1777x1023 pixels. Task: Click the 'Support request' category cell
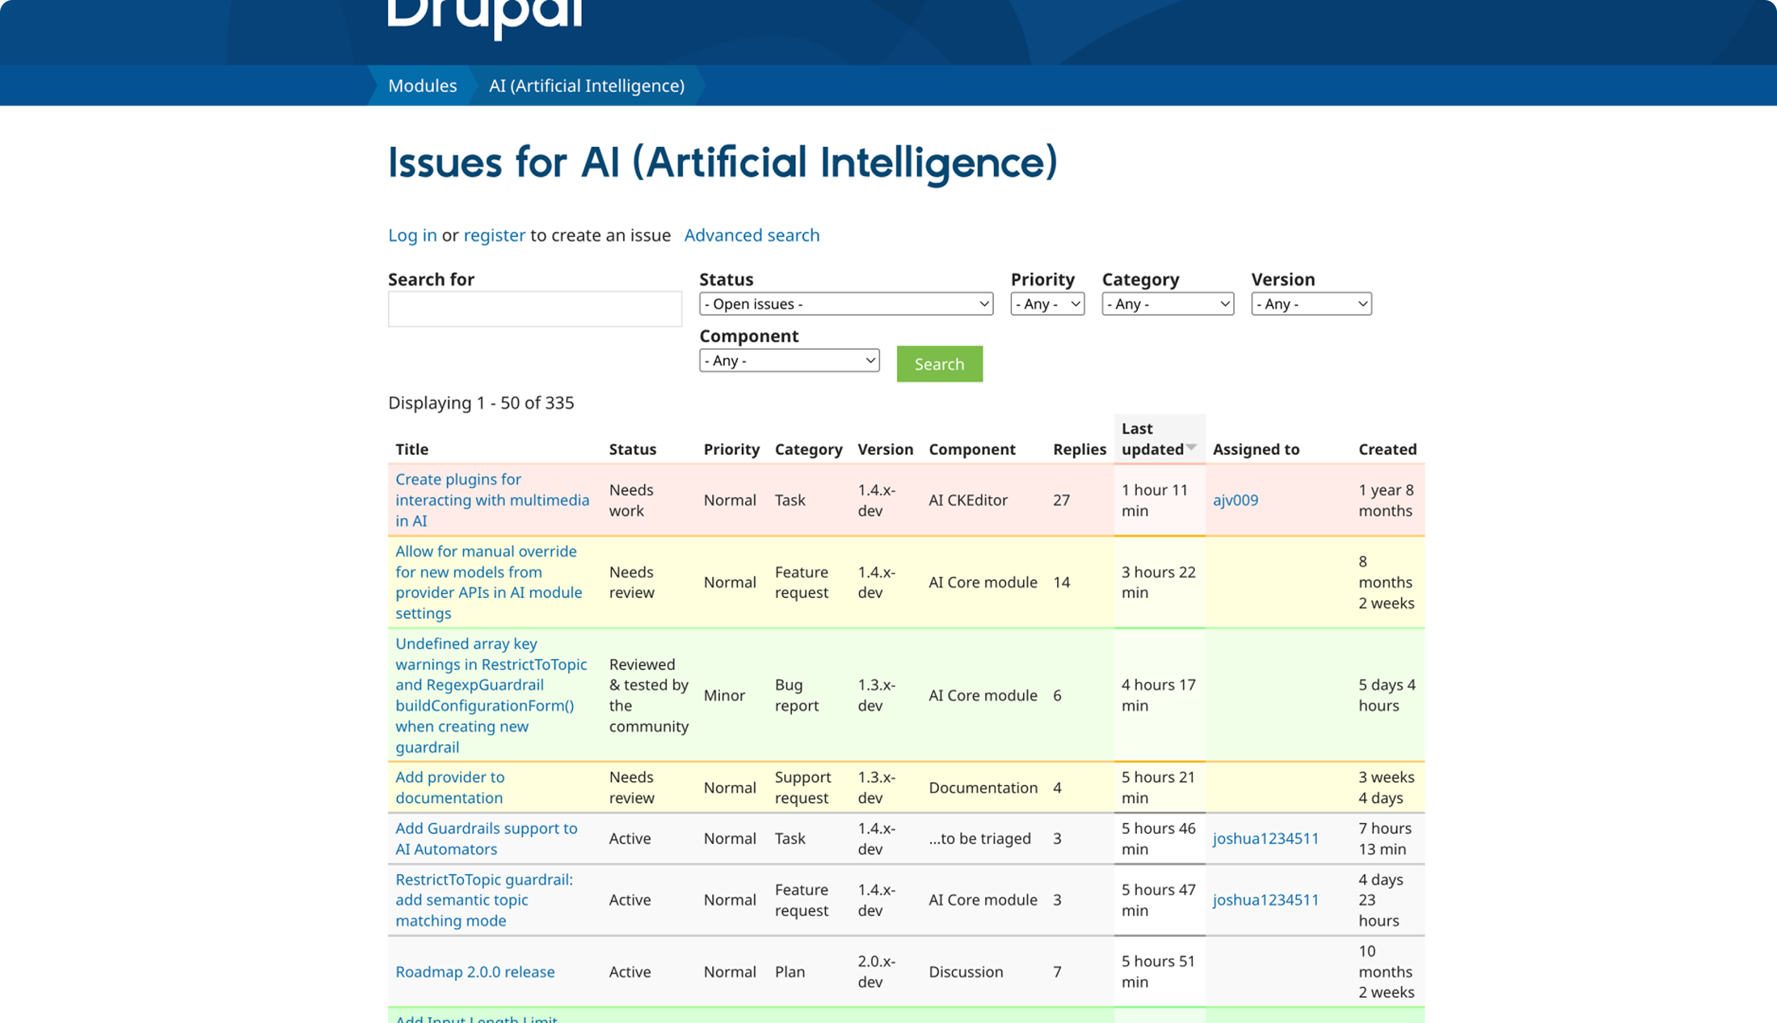click(x=803, y=787)
